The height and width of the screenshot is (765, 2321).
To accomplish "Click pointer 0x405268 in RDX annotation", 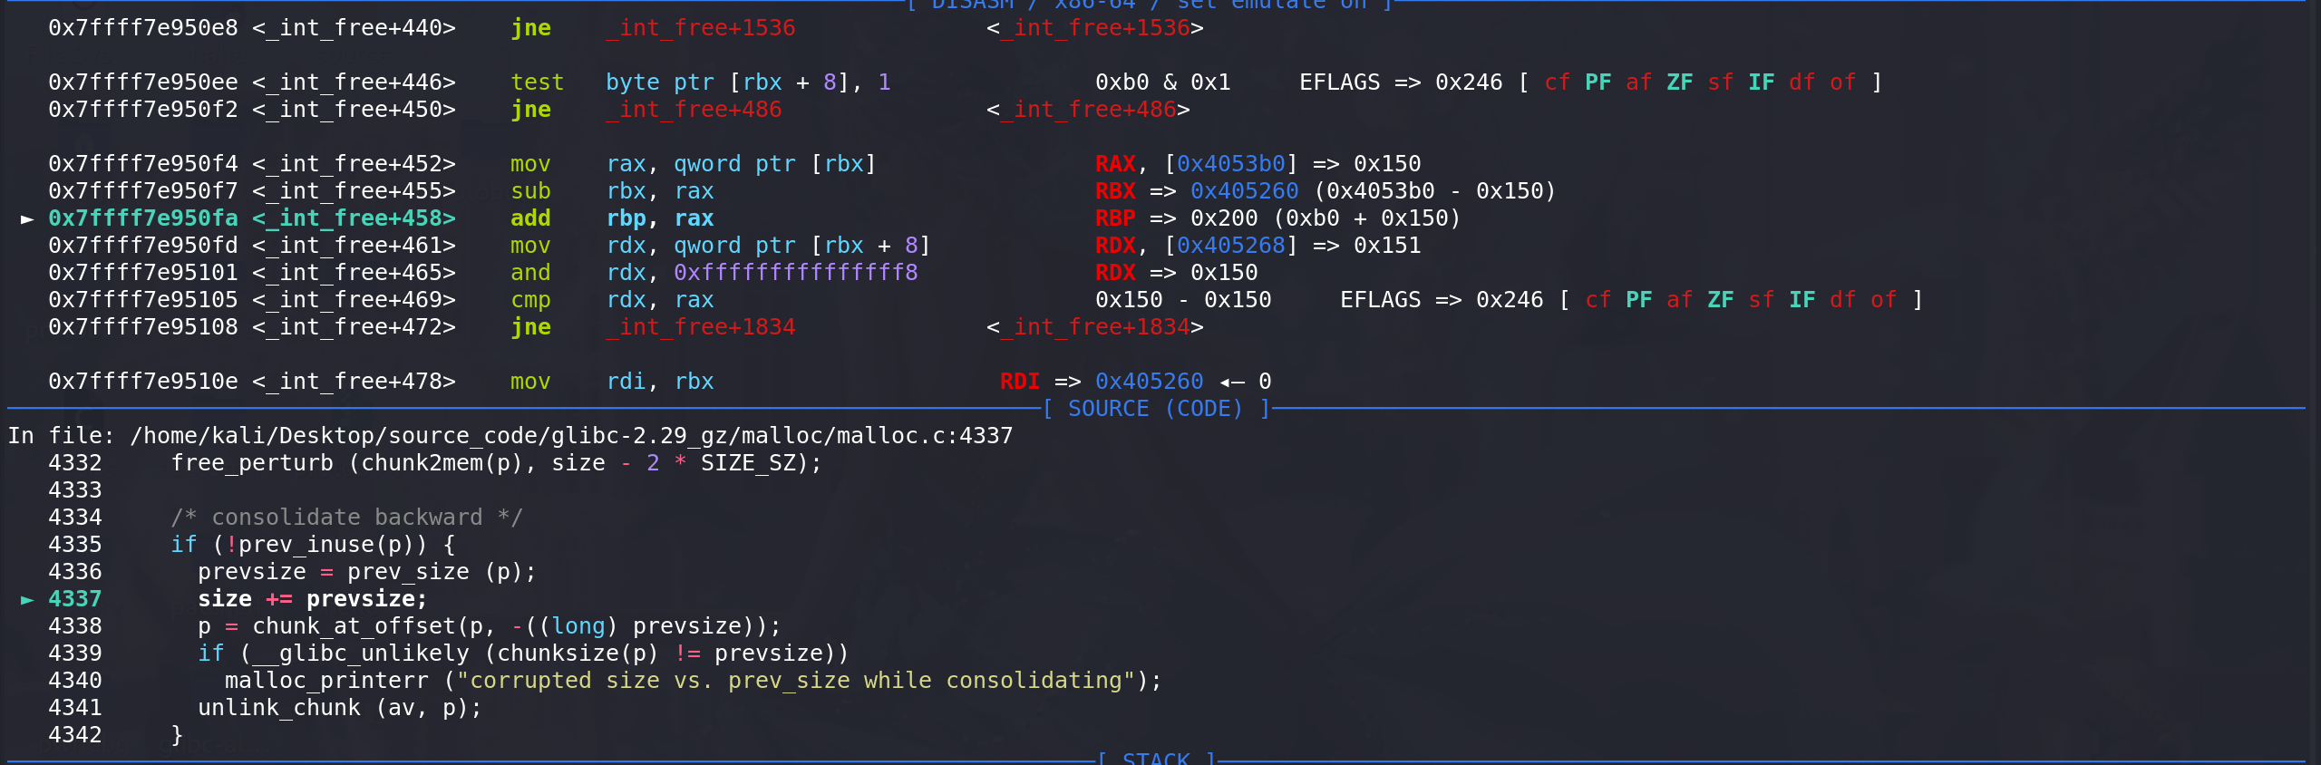I will point(1231,246).
